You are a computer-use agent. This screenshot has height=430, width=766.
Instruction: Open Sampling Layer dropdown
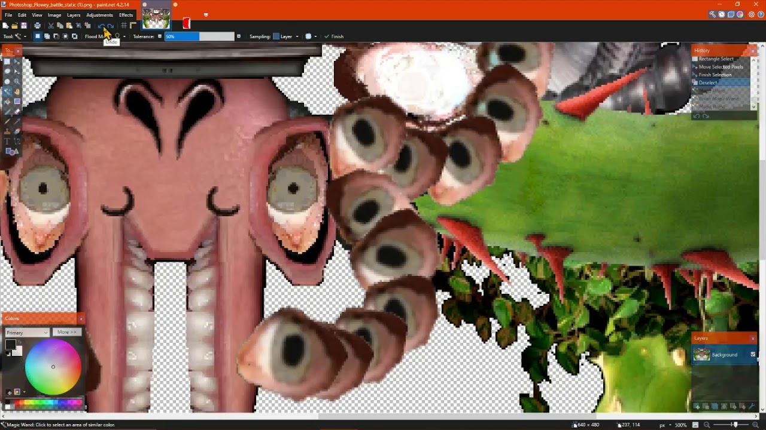[286, 36]
